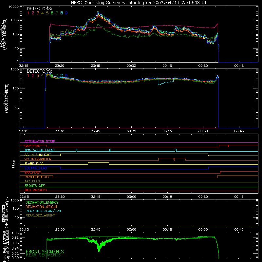
Task: Click the FRONTS_OFF flag label
Action: 35,185
